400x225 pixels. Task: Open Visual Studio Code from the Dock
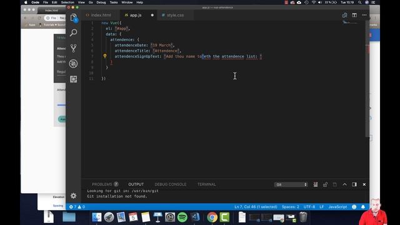coord(195,217)
